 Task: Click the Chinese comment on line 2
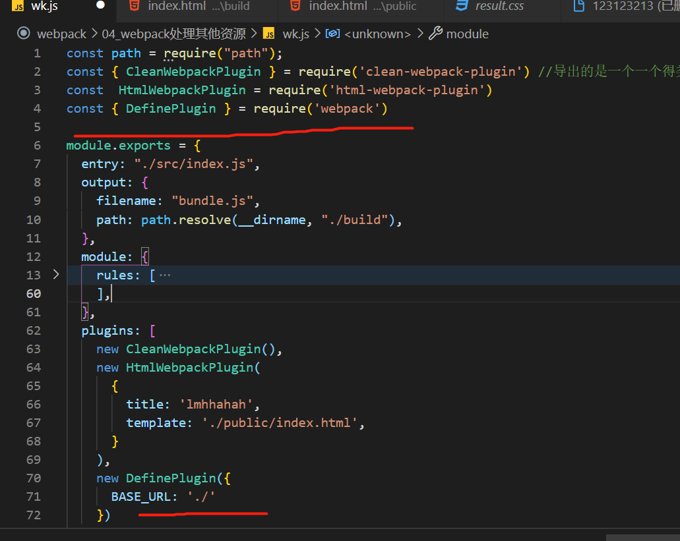pos(609,71)
